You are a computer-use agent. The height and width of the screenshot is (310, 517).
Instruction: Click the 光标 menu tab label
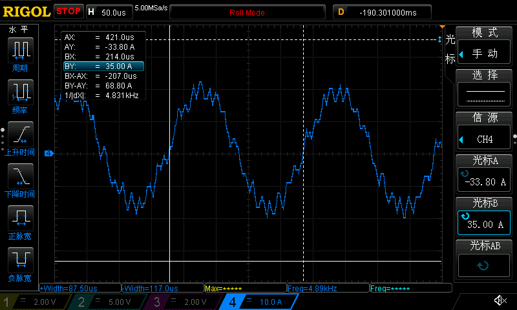[x=450, y=50]
